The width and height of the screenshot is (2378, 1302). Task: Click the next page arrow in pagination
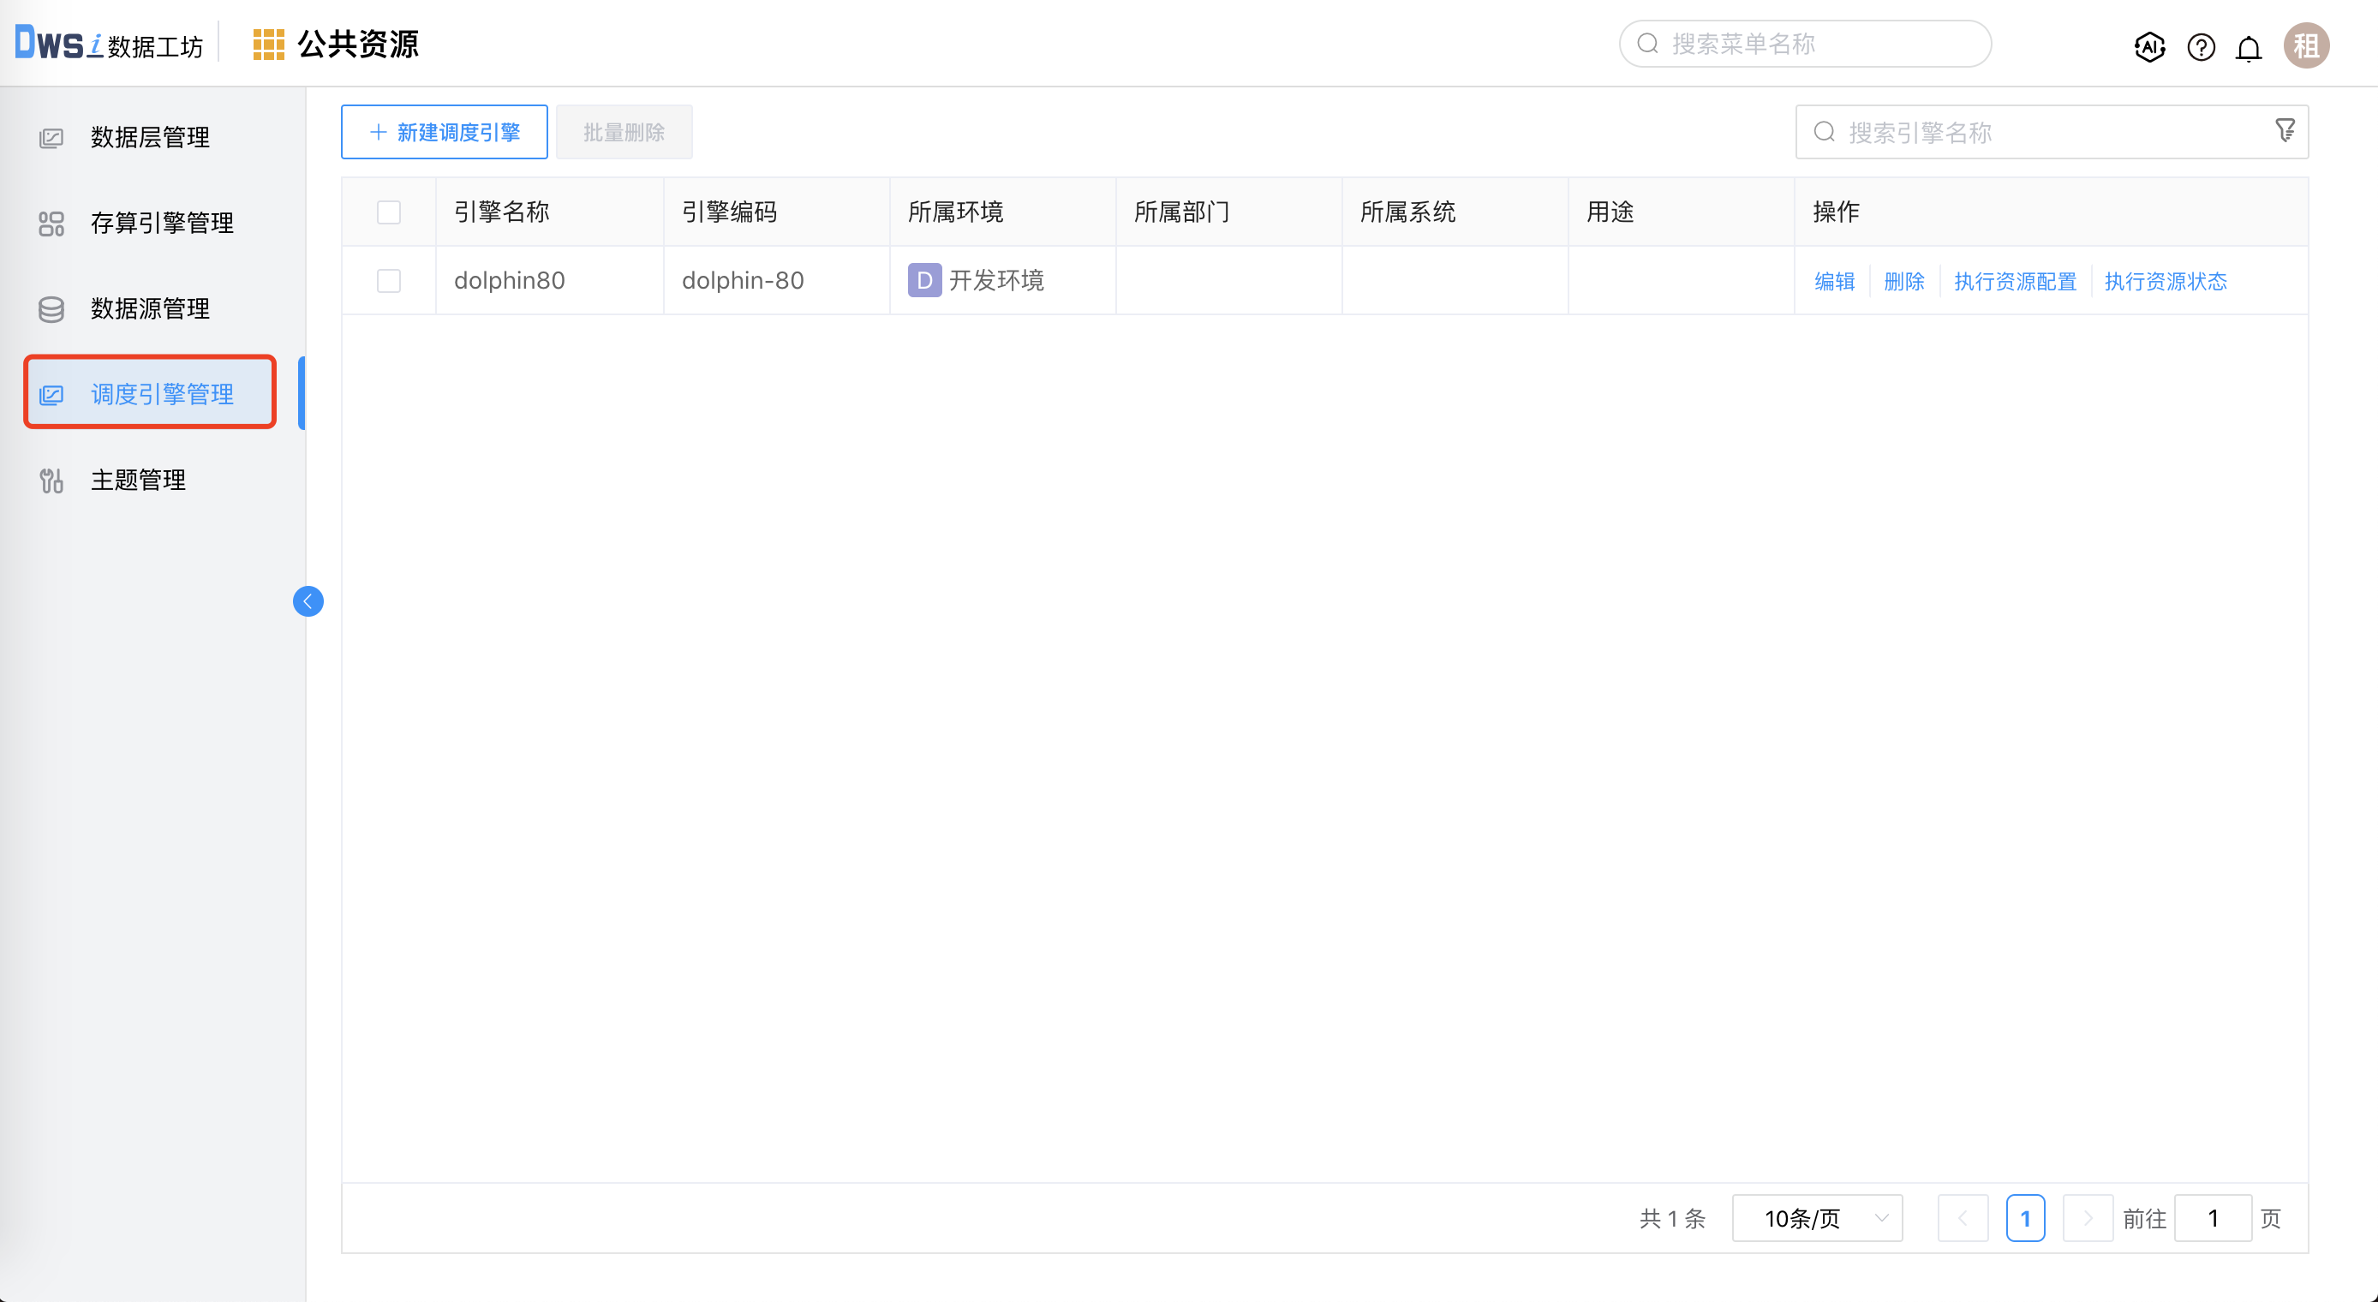pyautogui.click(x=2088, y=1218)
